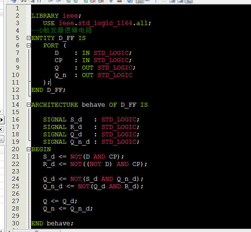
Task: Place cursor on the END behave line
Action: (52, 224)
